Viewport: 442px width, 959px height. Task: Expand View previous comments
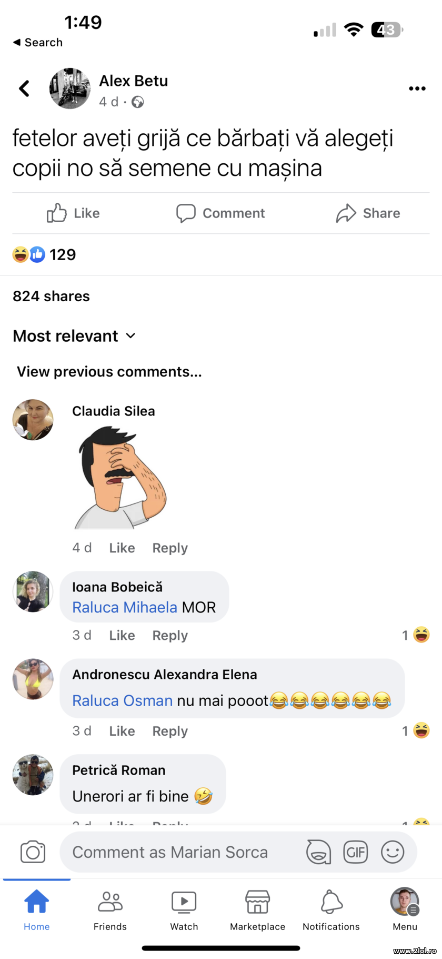[x=109, y=372]
